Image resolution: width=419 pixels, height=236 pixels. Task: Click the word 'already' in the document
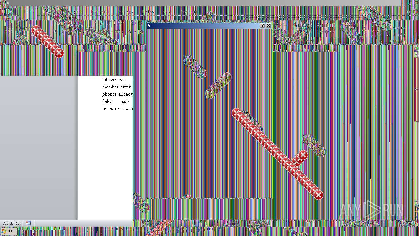(125, 94)
